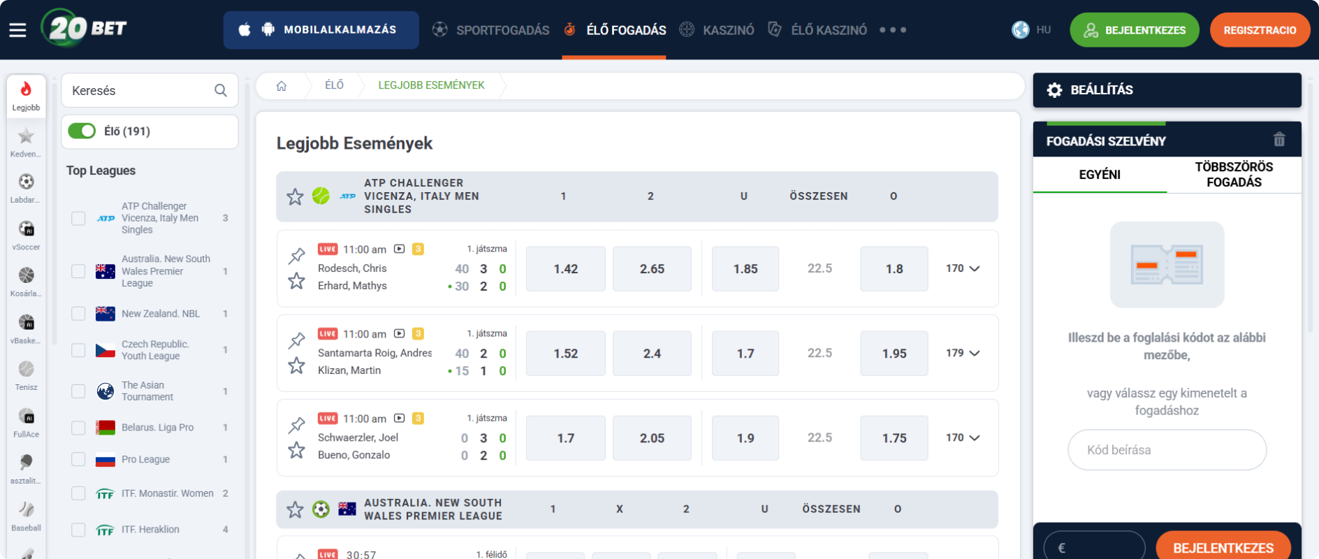Open Kedvenc star icon in sidebar

[x=26, y=136]
